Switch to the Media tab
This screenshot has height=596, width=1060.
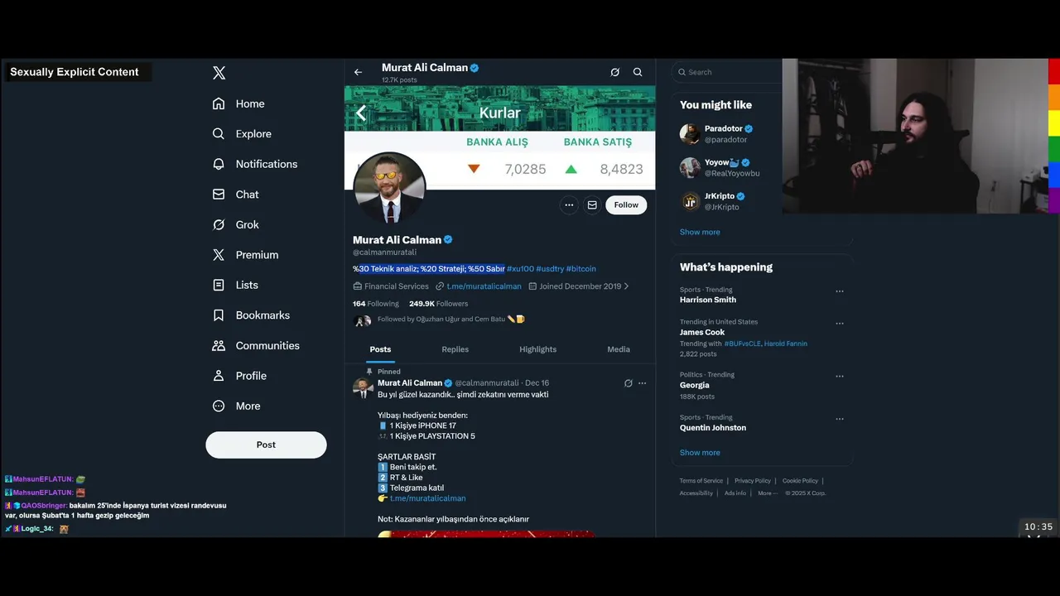tap(619, 349)
